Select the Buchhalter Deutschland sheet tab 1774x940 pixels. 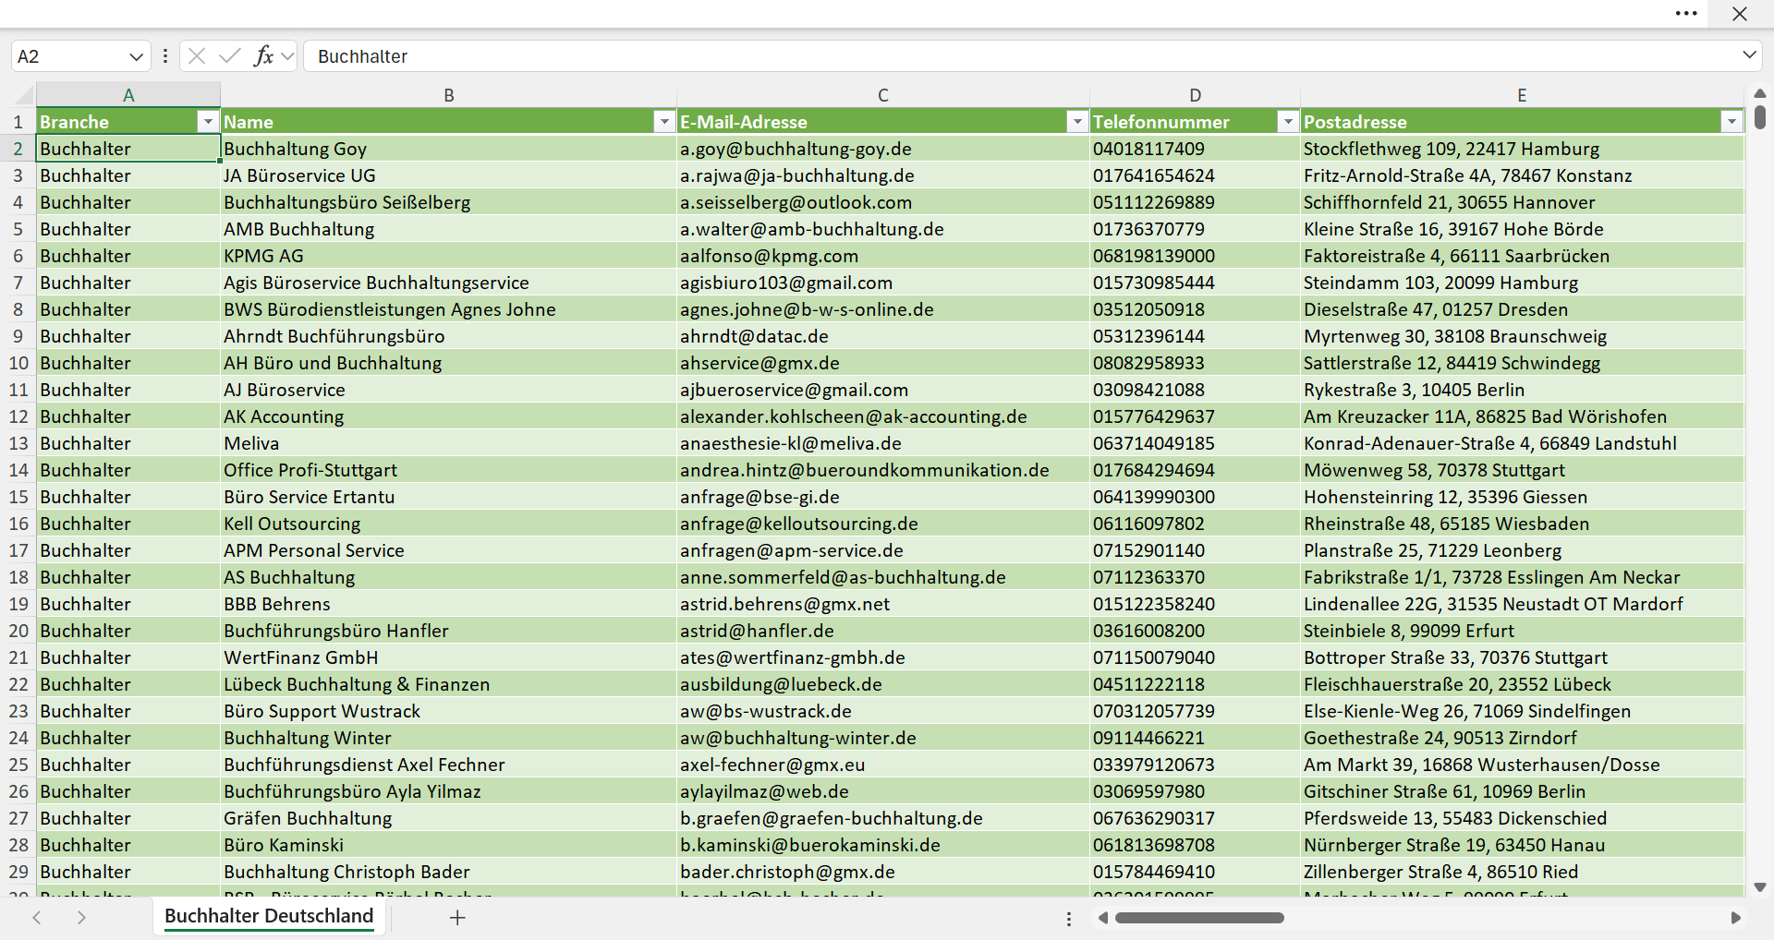tap(269, 916)
